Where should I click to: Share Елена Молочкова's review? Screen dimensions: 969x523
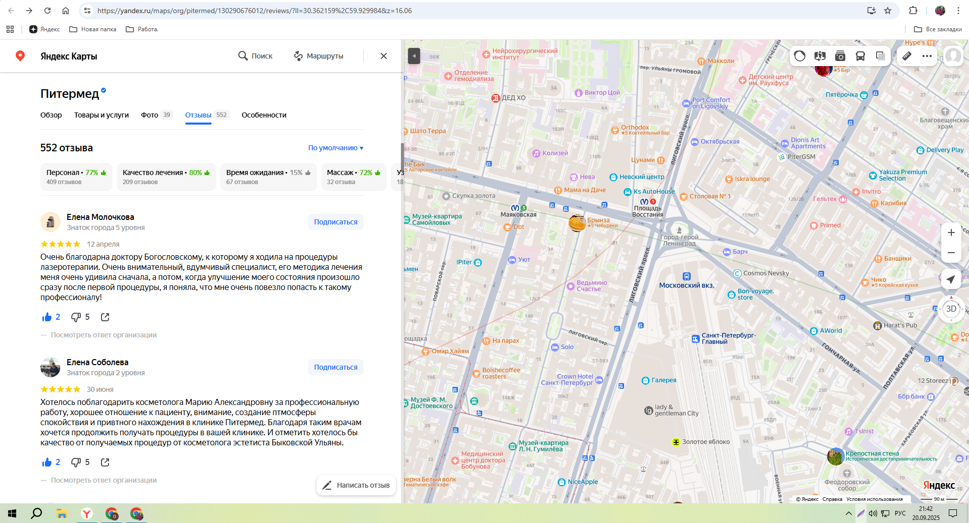click(x=105, y=317)
